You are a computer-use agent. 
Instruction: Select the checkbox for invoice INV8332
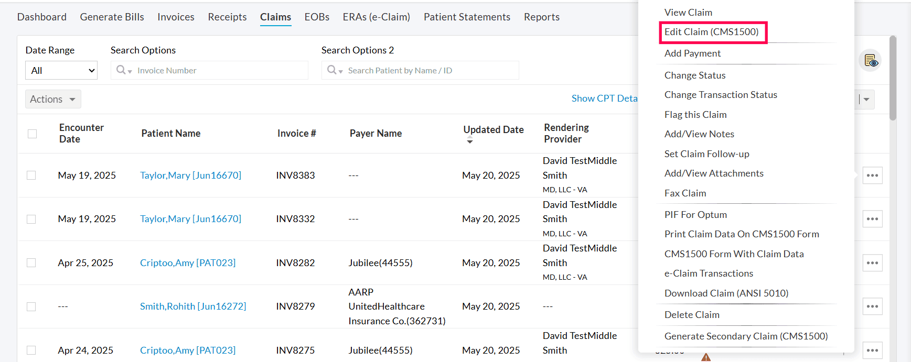[x=31, y=219]
